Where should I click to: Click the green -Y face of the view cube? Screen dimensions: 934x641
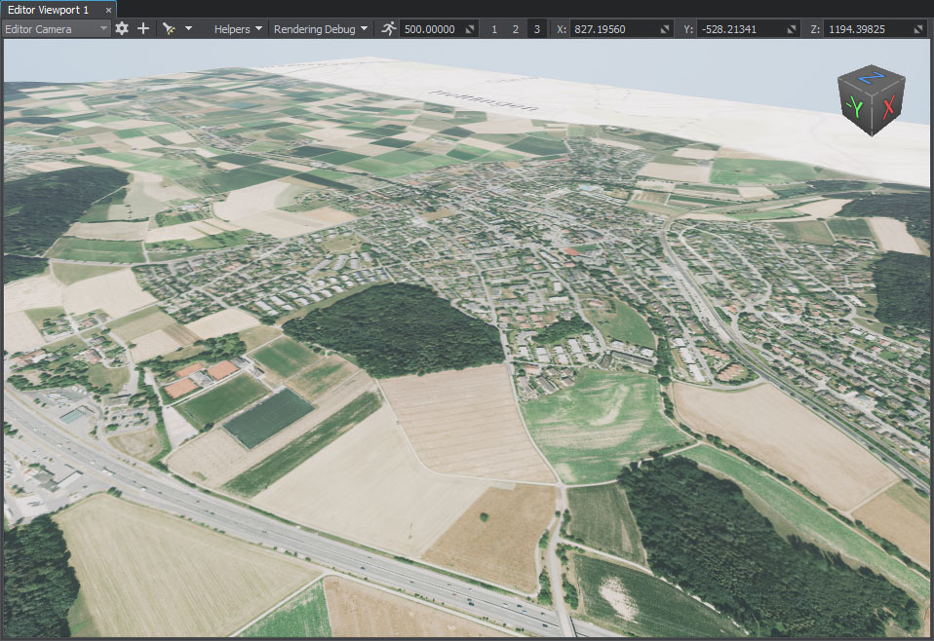(x=857, y=106)
